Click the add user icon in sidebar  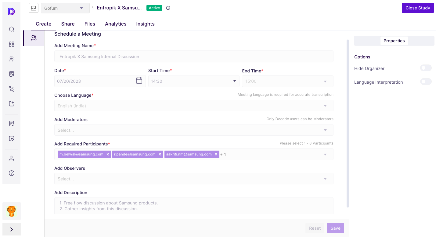tap(12, 158)
